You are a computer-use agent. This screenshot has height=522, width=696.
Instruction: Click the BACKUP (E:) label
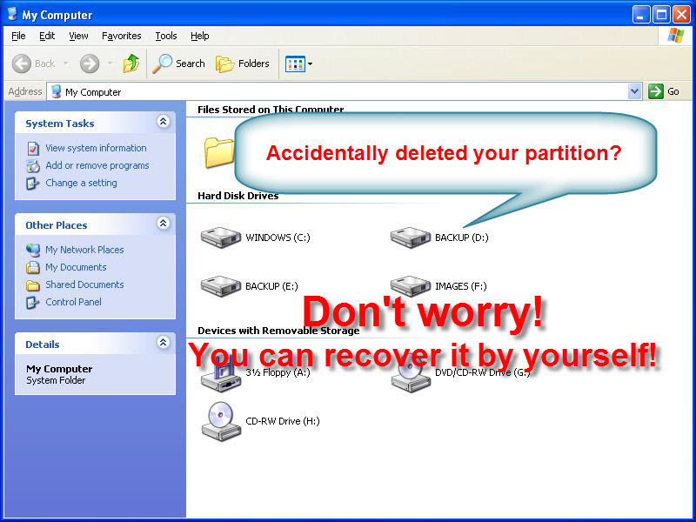click(271, 286)
